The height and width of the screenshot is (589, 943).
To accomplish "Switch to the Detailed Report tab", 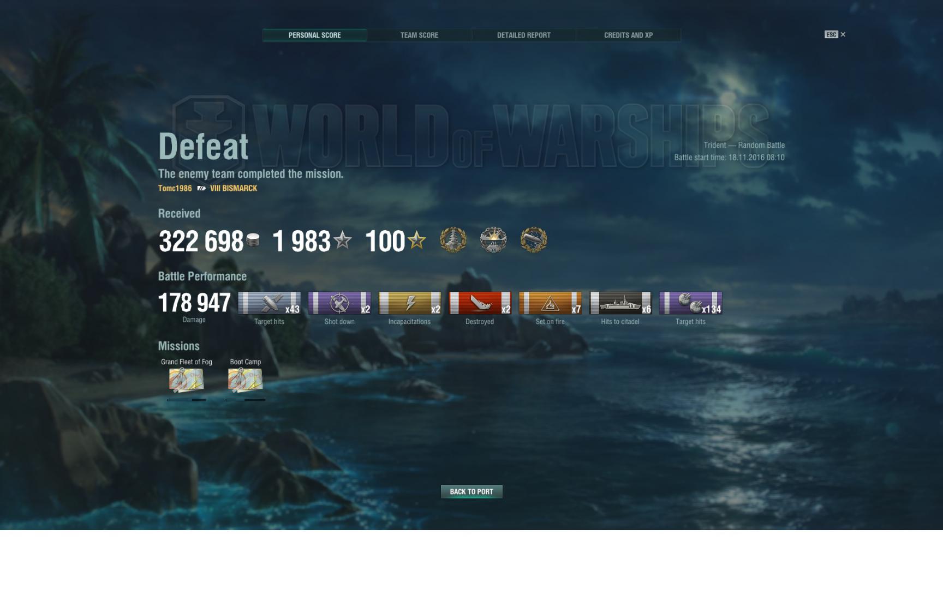I will click(523, 35).
